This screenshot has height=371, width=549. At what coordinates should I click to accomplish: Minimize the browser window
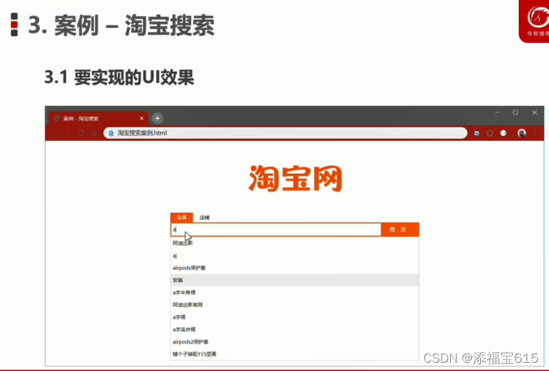497,113
